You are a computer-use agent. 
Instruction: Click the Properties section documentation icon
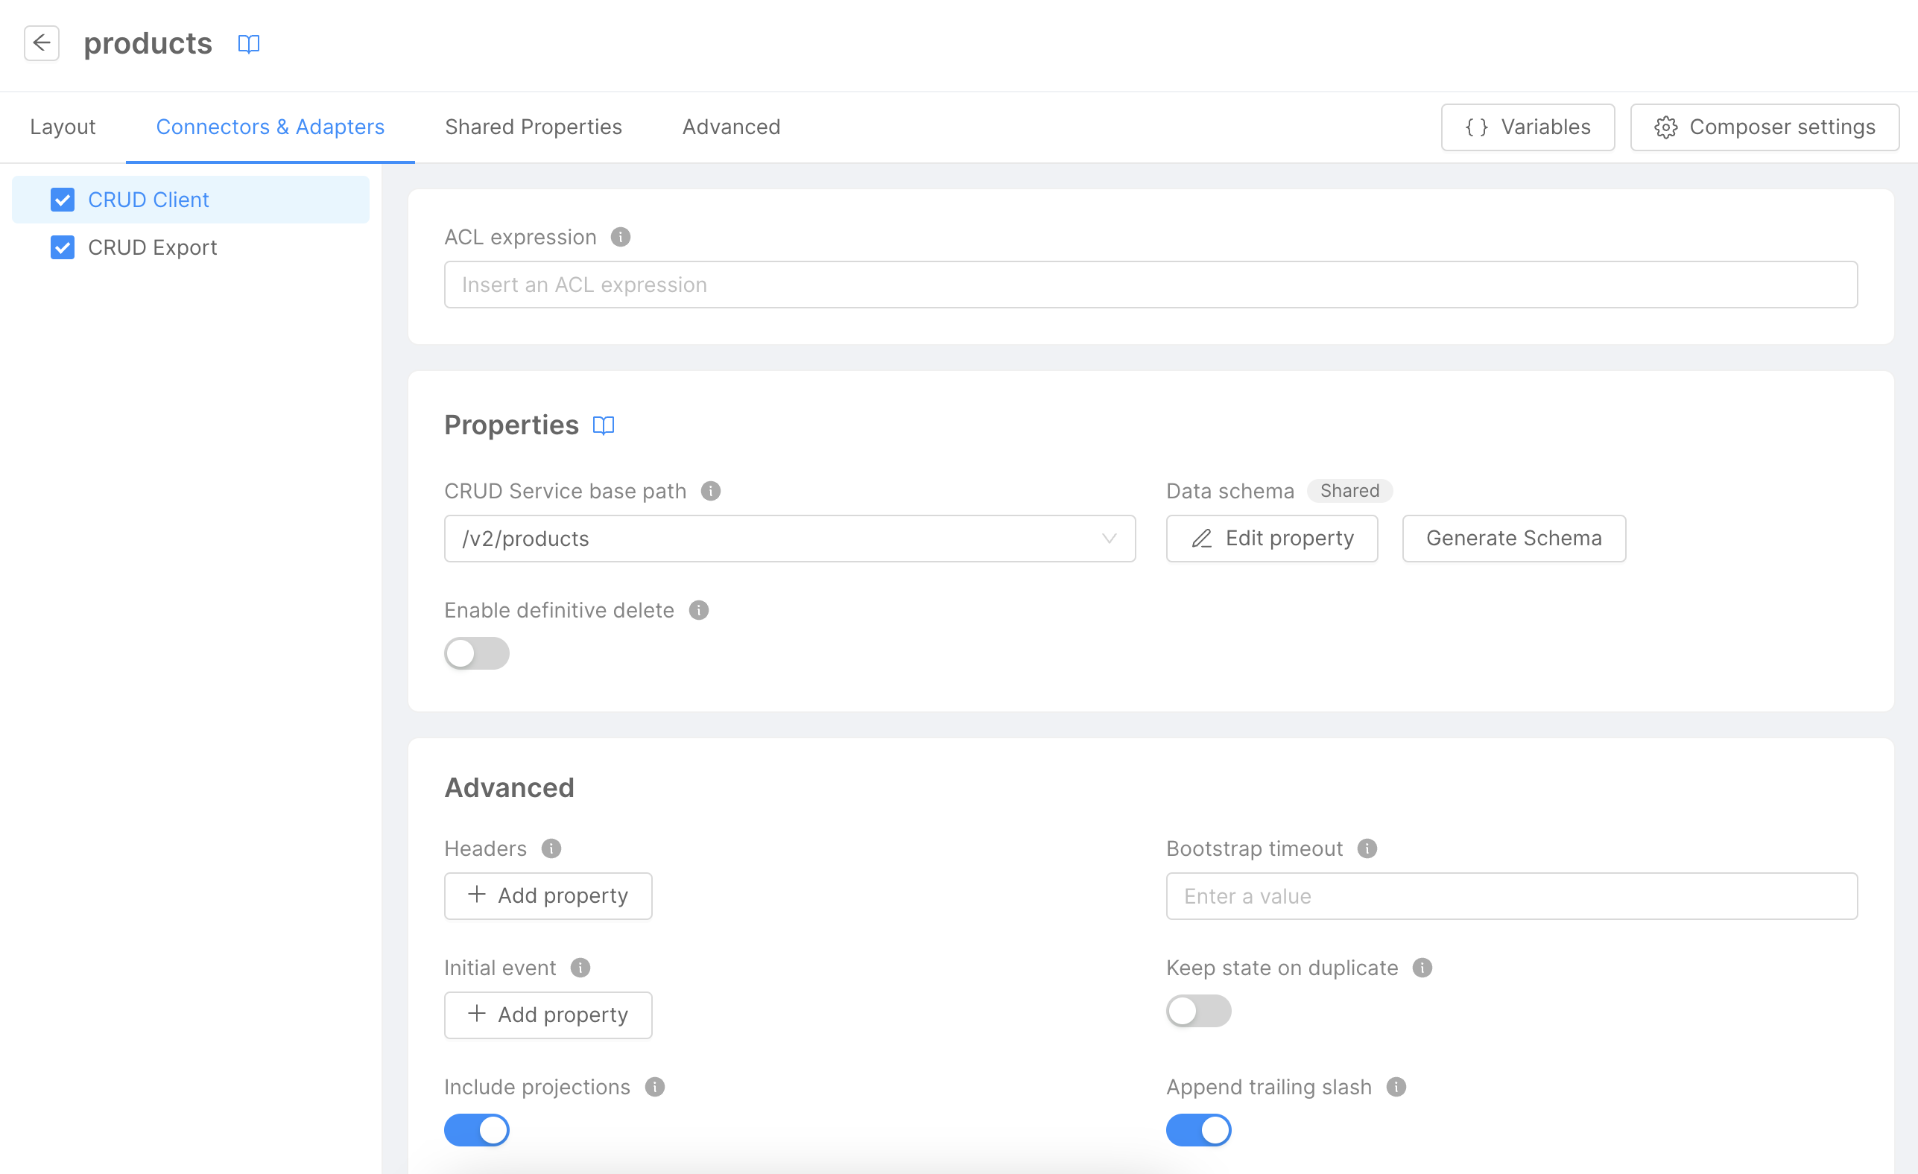pos(604,425)
